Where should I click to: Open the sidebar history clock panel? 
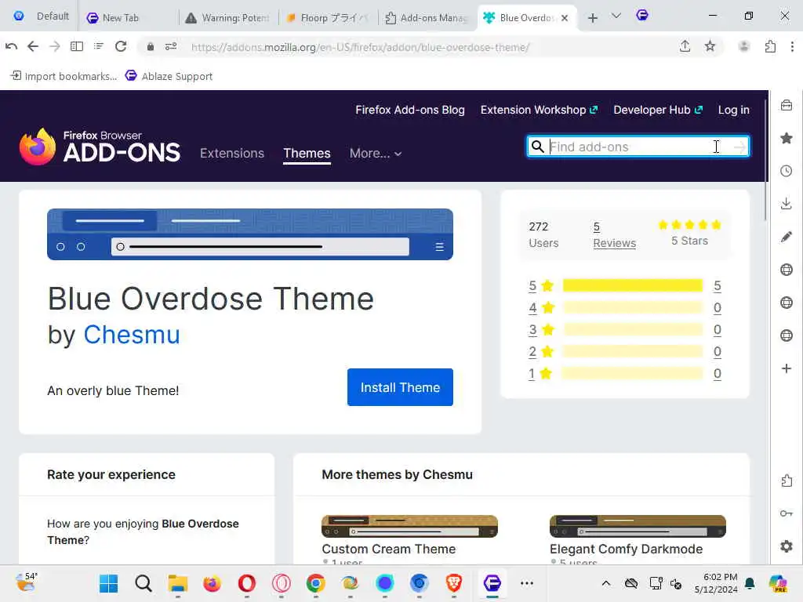pos(787,171)
